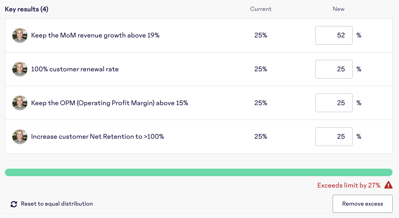The image size is (399, 218).
Task: Select the Net Retention weight input box
Action: (x=334, y=137)
